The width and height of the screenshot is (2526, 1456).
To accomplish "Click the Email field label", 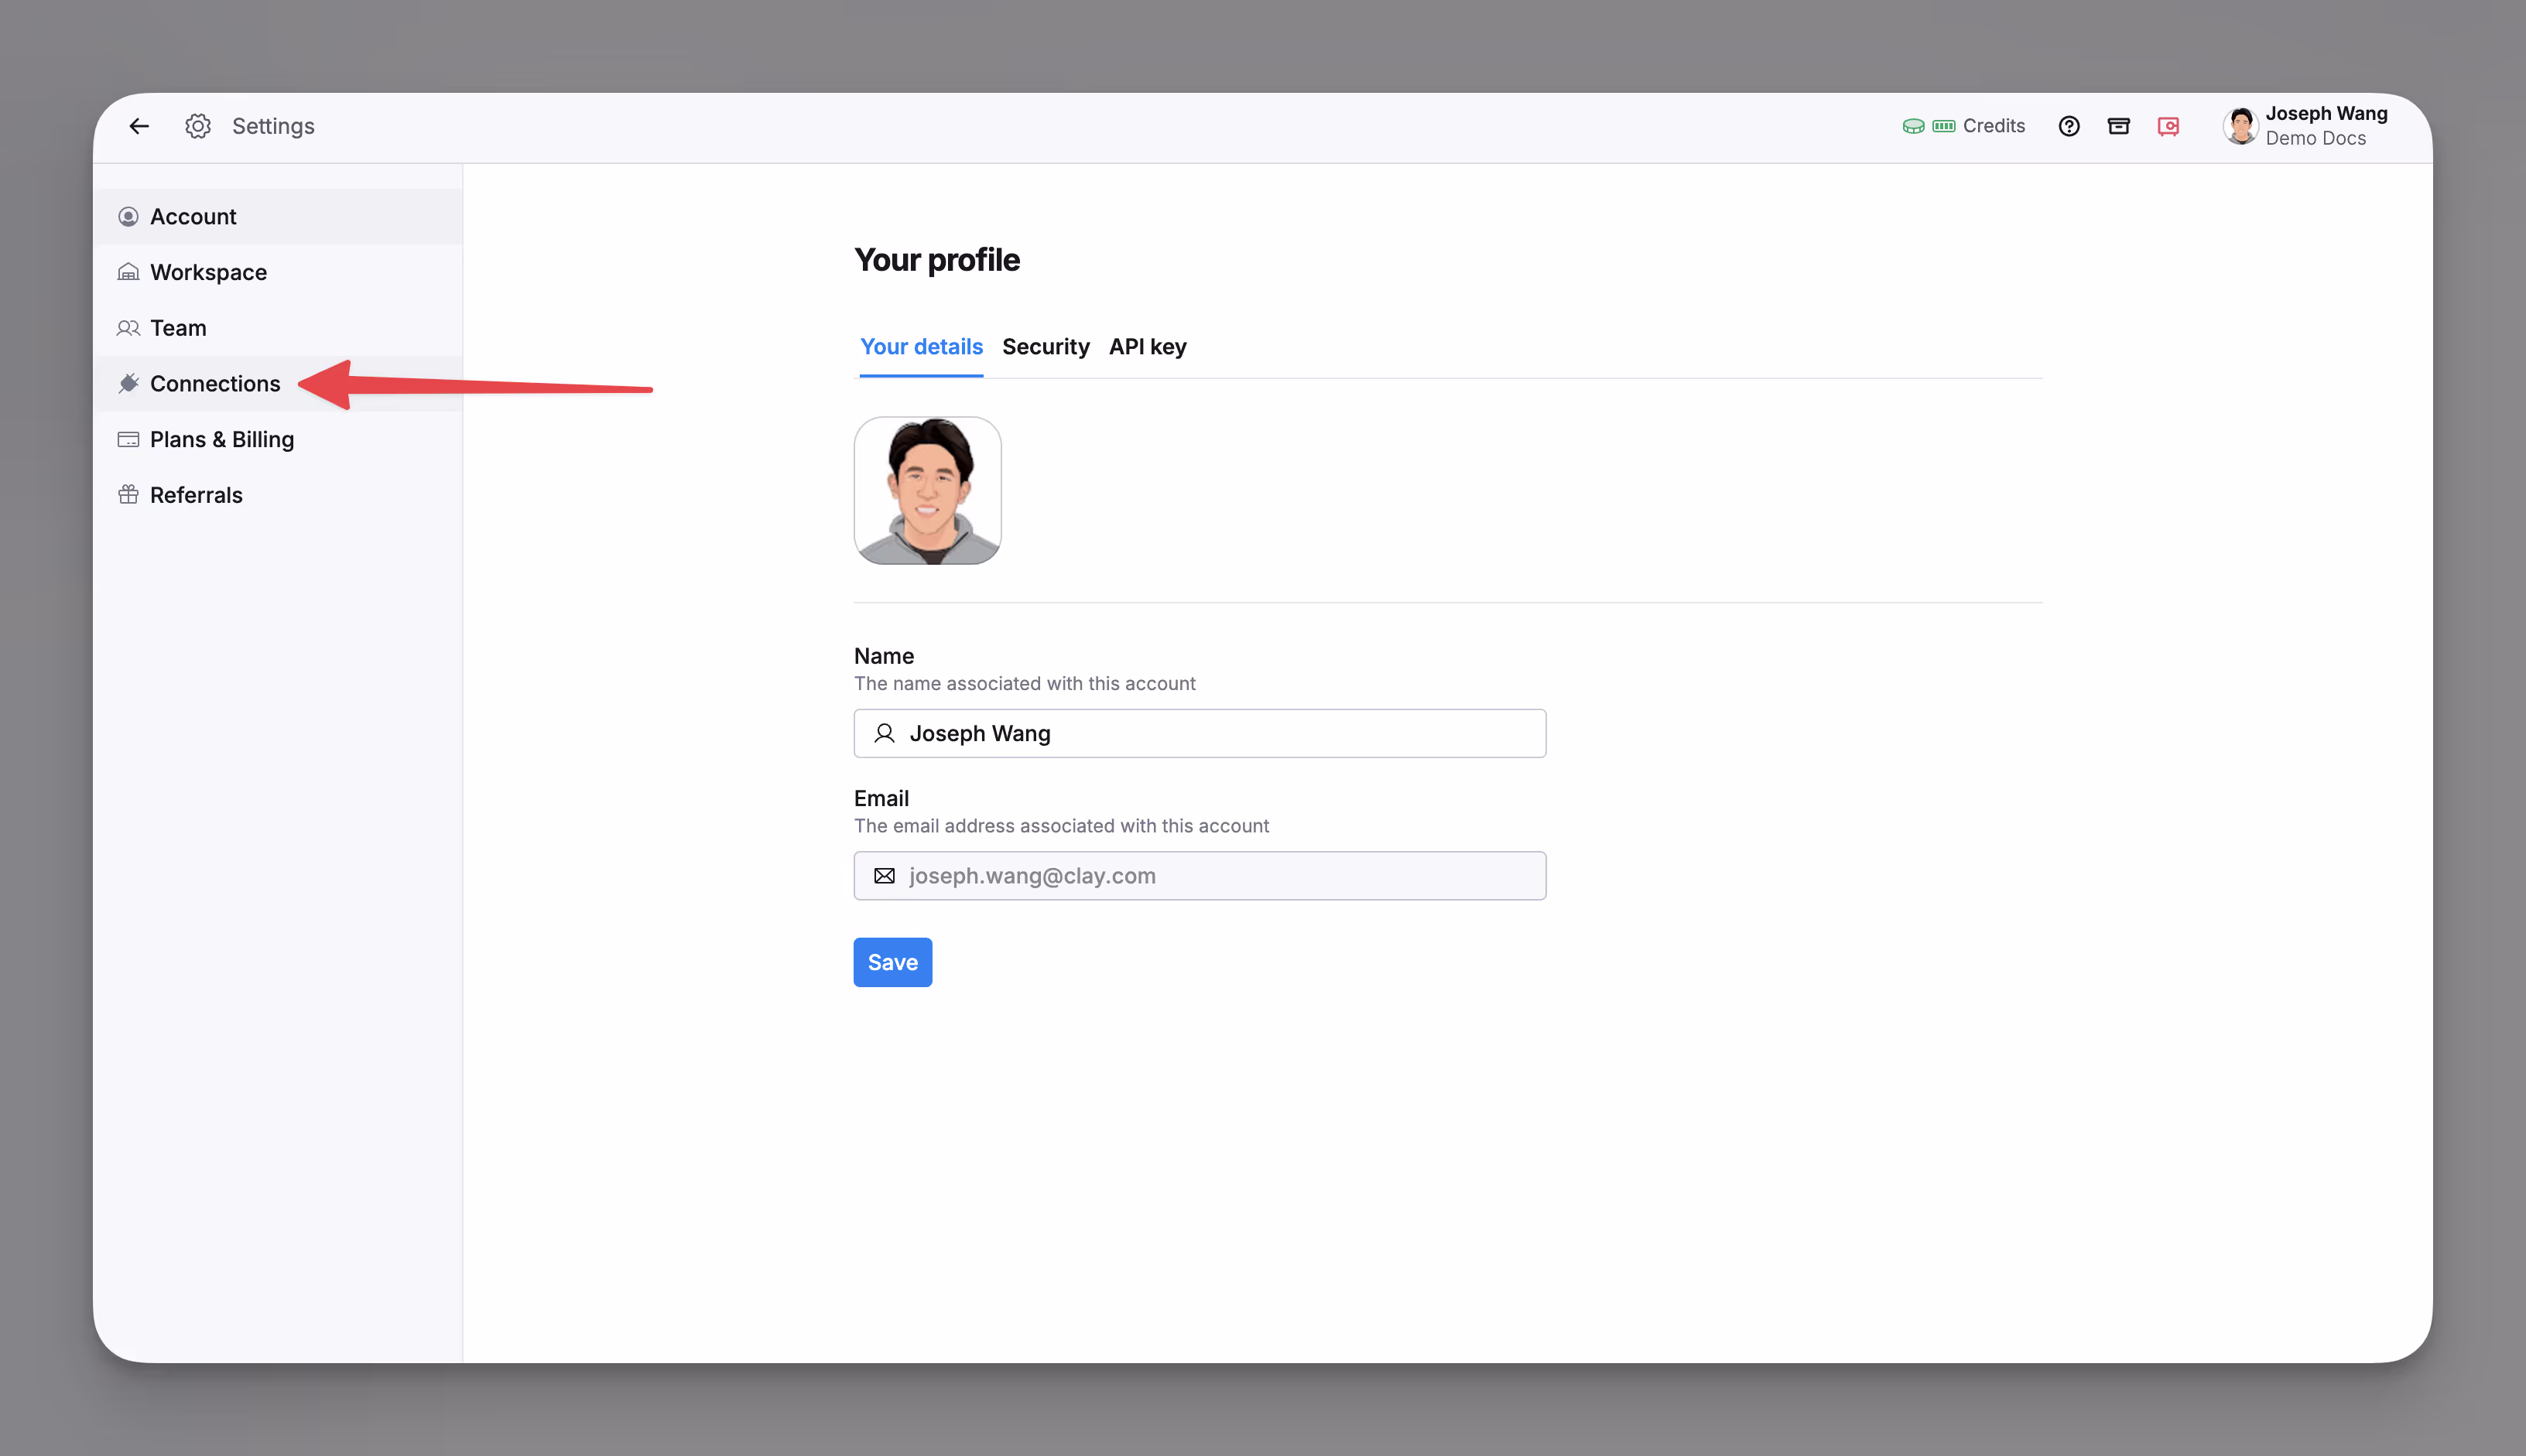I will (881, 798).
